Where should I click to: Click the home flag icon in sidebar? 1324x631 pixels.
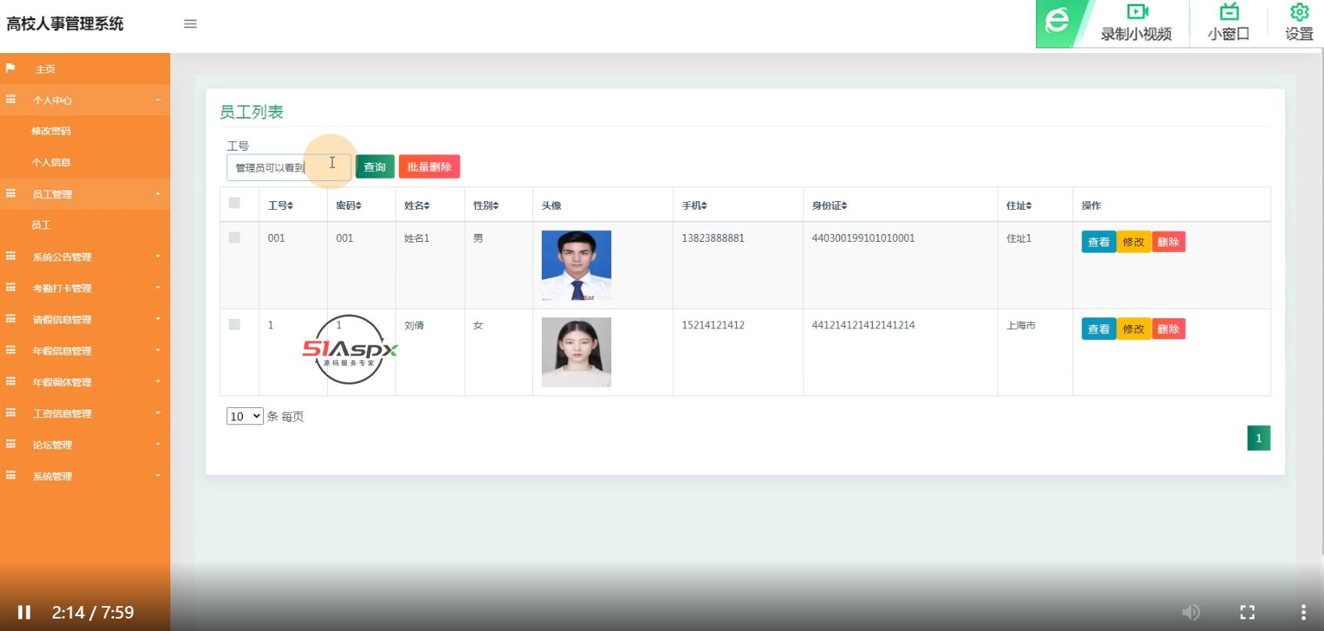click(x=11, y=69)
